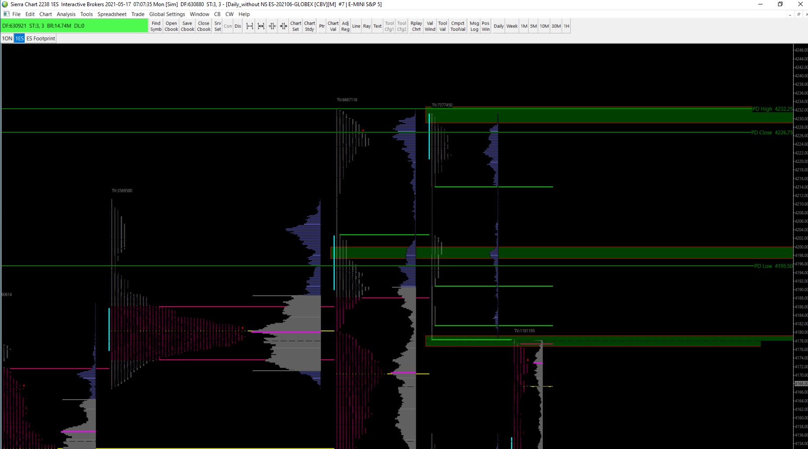Image resolution: width=808 pixels, height=449 pixels.
Task: Select the Line drawing tool
Action: click(356, 26)
